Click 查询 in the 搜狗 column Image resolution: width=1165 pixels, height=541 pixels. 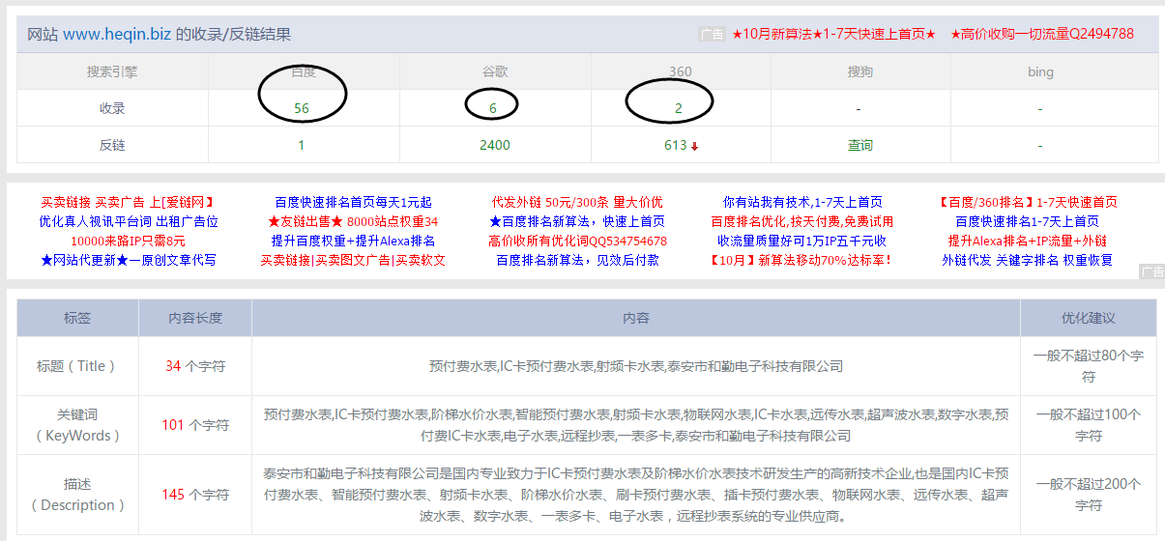[860, 145]
